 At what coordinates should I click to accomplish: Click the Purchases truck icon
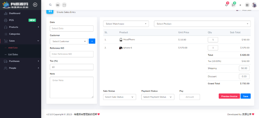(x=6, y=61)
